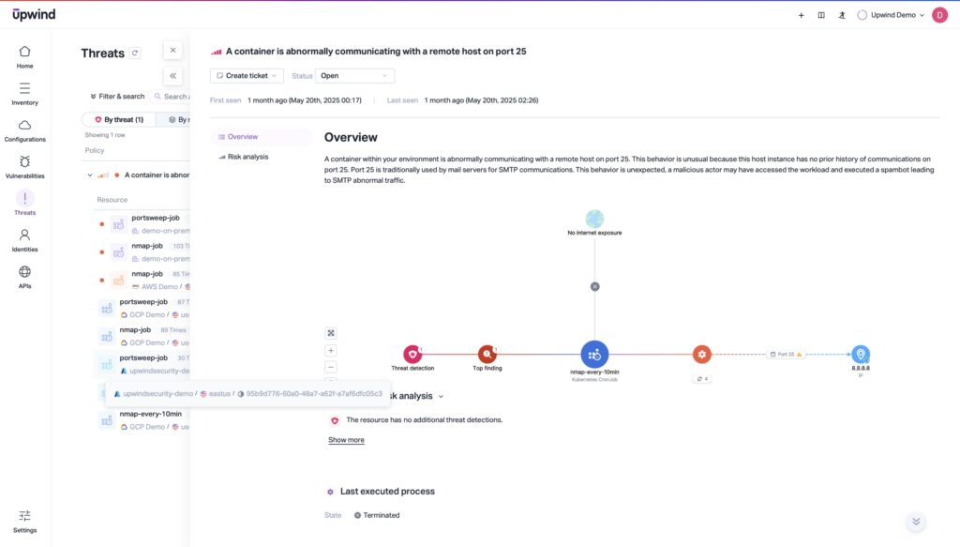Click the Port 25 edge label
The height and width of the screenshot is (547, 960).
coord(787,354)
